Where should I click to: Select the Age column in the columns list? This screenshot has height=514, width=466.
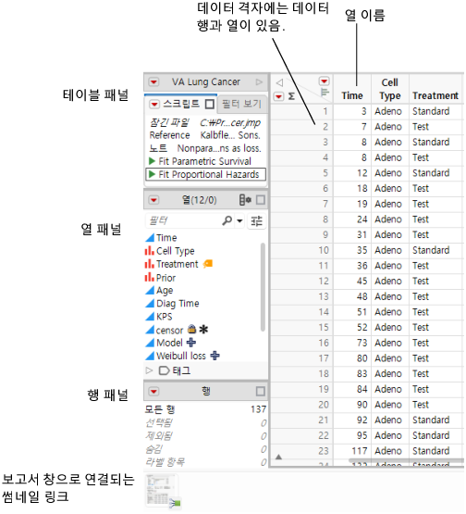tap(165, 291)
